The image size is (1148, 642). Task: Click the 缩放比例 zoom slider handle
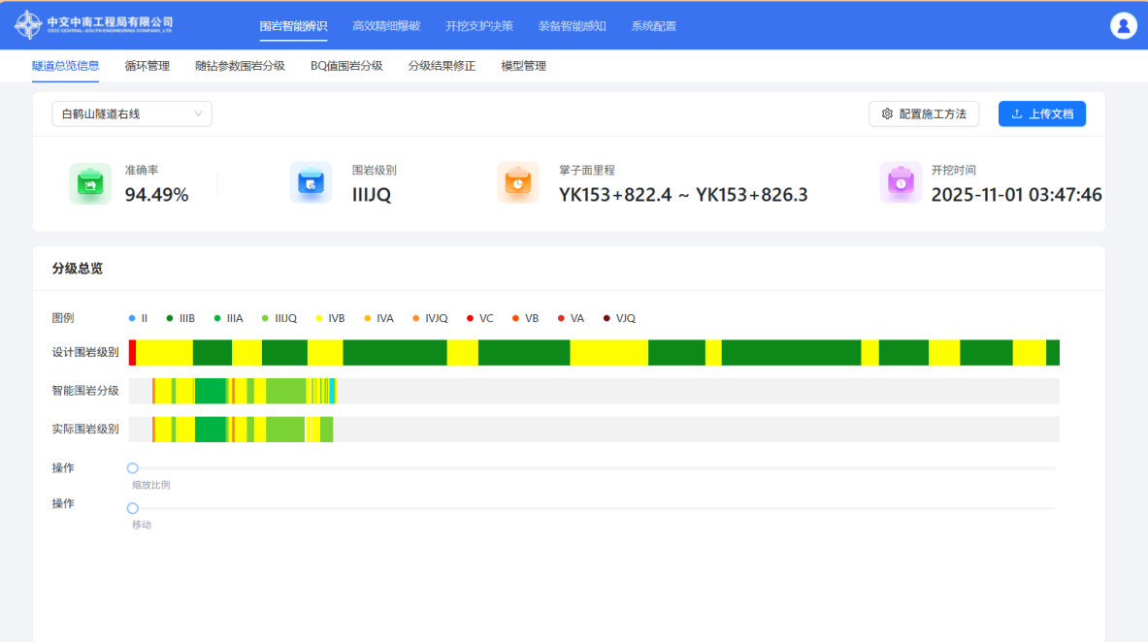pos(133,468)
